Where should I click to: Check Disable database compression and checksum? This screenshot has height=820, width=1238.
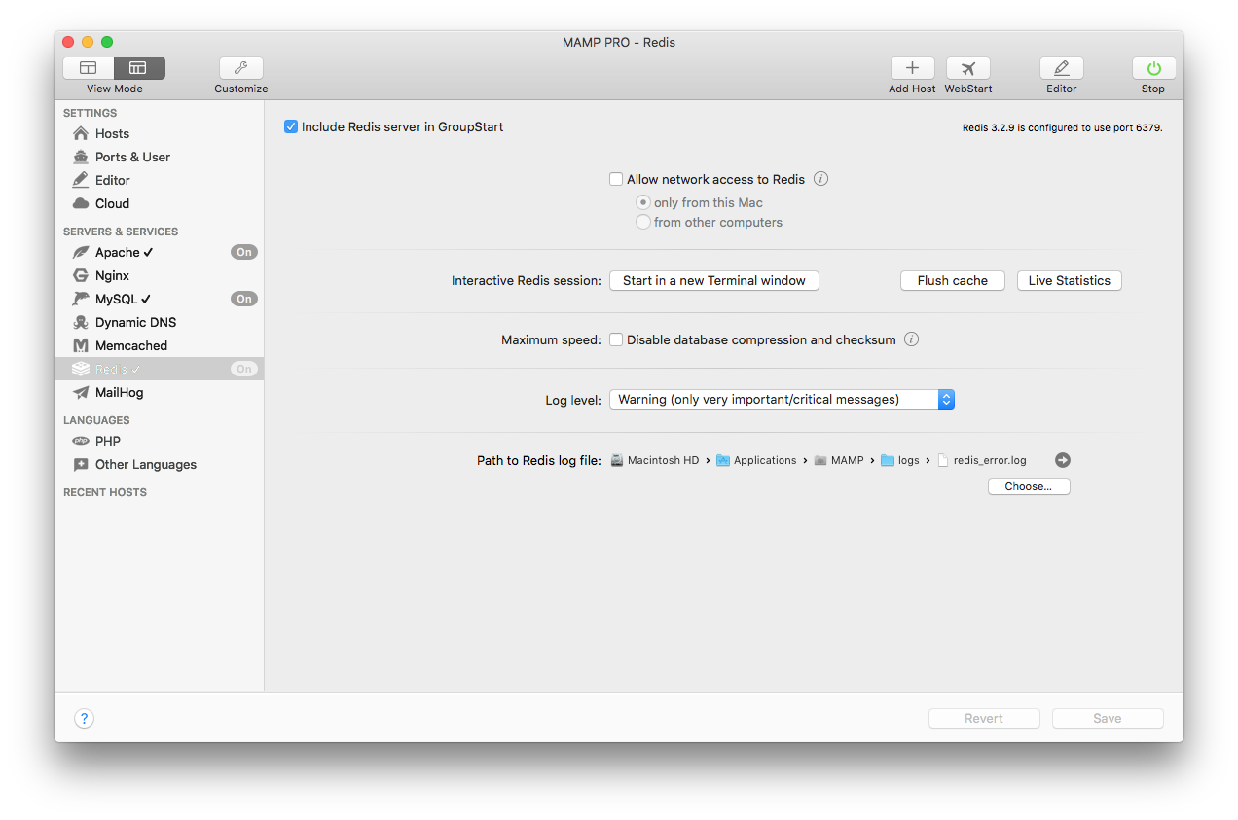(x=616, y=339)
